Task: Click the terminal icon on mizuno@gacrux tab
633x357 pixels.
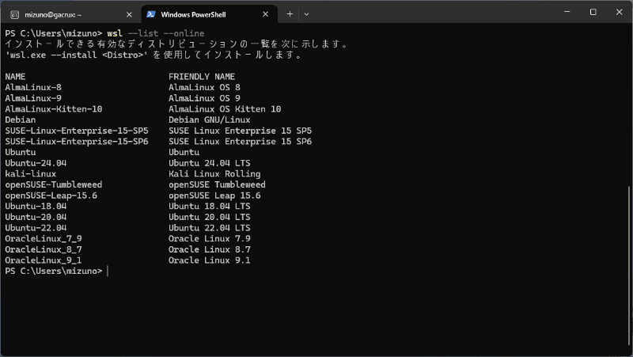Action: 15,15
